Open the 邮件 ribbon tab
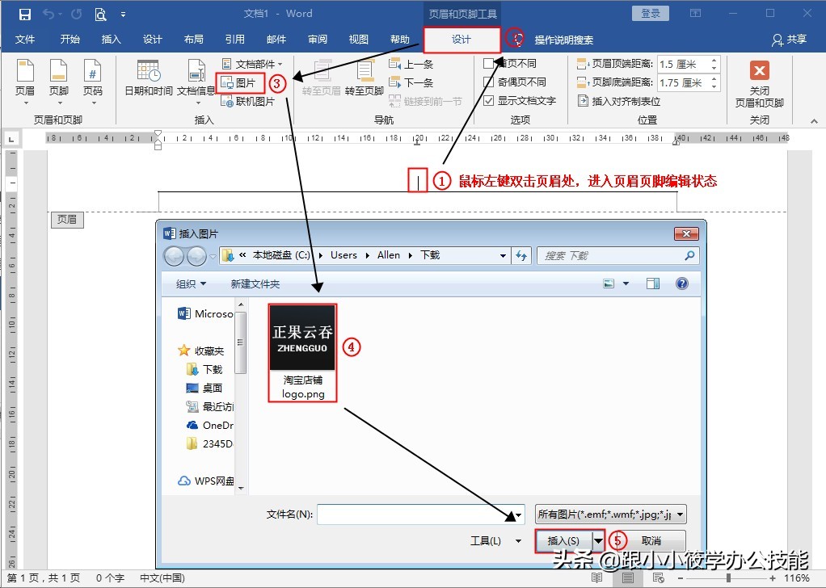The height and width of the screenshot is (588, 826). (276, 38)
